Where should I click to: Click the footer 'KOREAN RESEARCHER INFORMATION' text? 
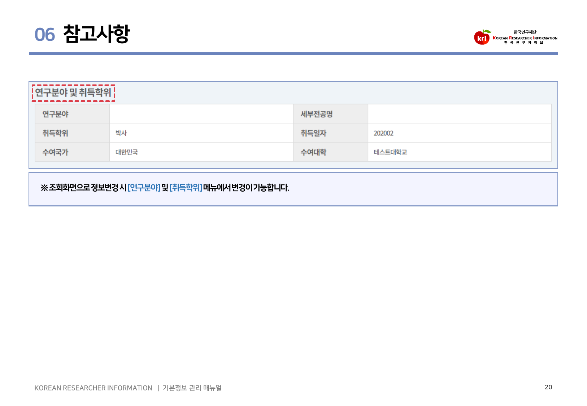[93, 388]
